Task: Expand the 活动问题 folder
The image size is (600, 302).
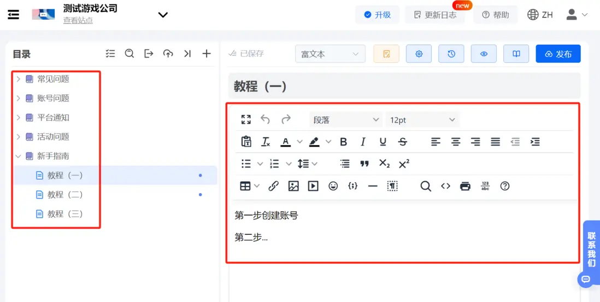Action: point(18,136)
